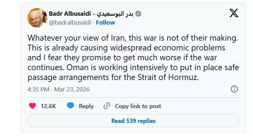Click the tweet's opening line about Iran
The height and width of the screenshot is (138, 253).
pyautogui.click(x=133, y=38)
